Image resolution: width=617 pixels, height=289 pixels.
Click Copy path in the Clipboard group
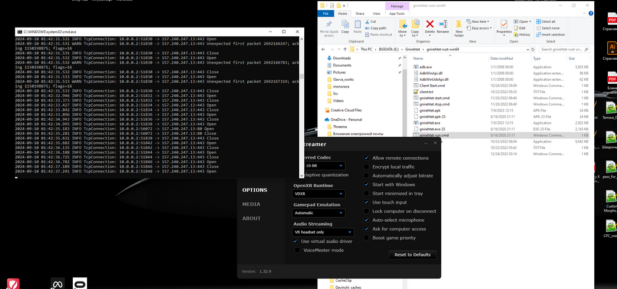click(x=376, y=28)
